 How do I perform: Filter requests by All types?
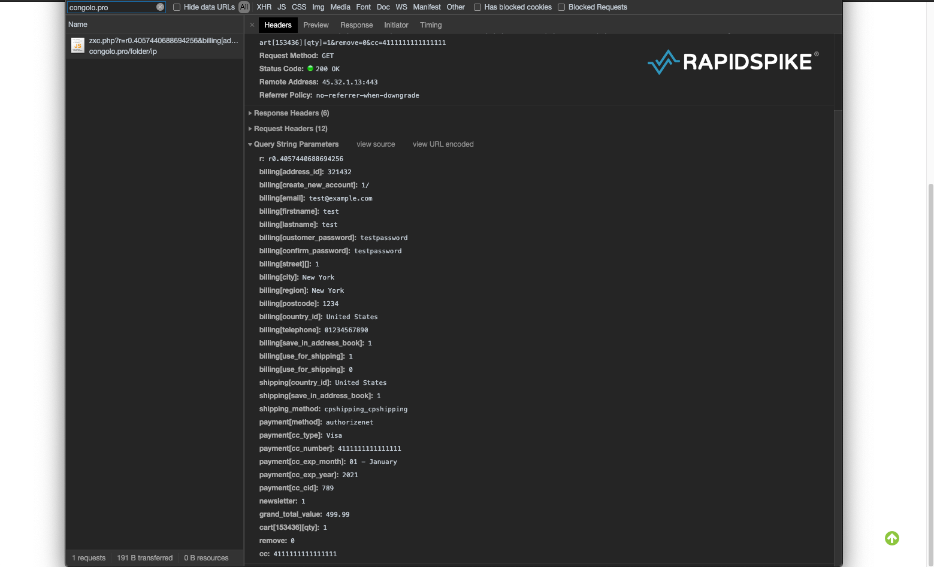pyautogui.click(x=244, y=7)
